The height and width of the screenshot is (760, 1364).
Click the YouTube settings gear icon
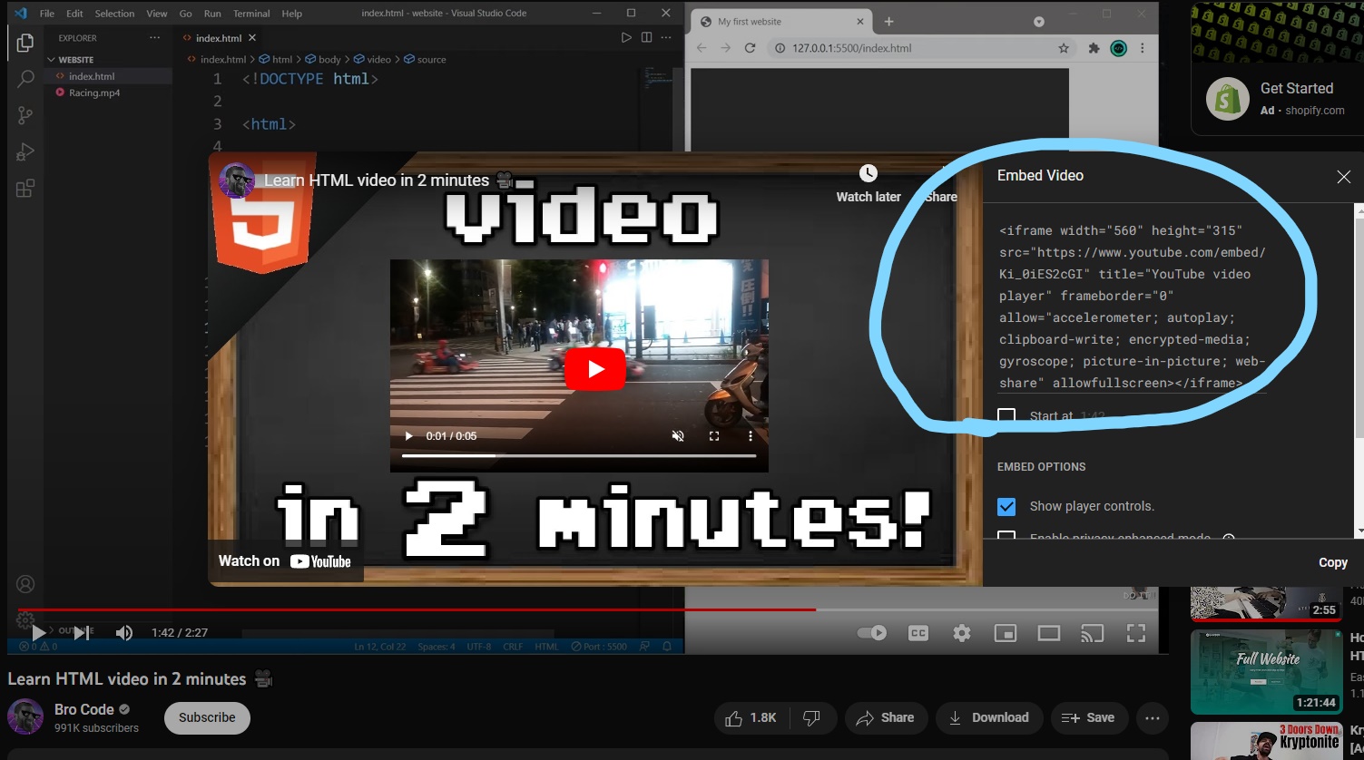[962, 633]
